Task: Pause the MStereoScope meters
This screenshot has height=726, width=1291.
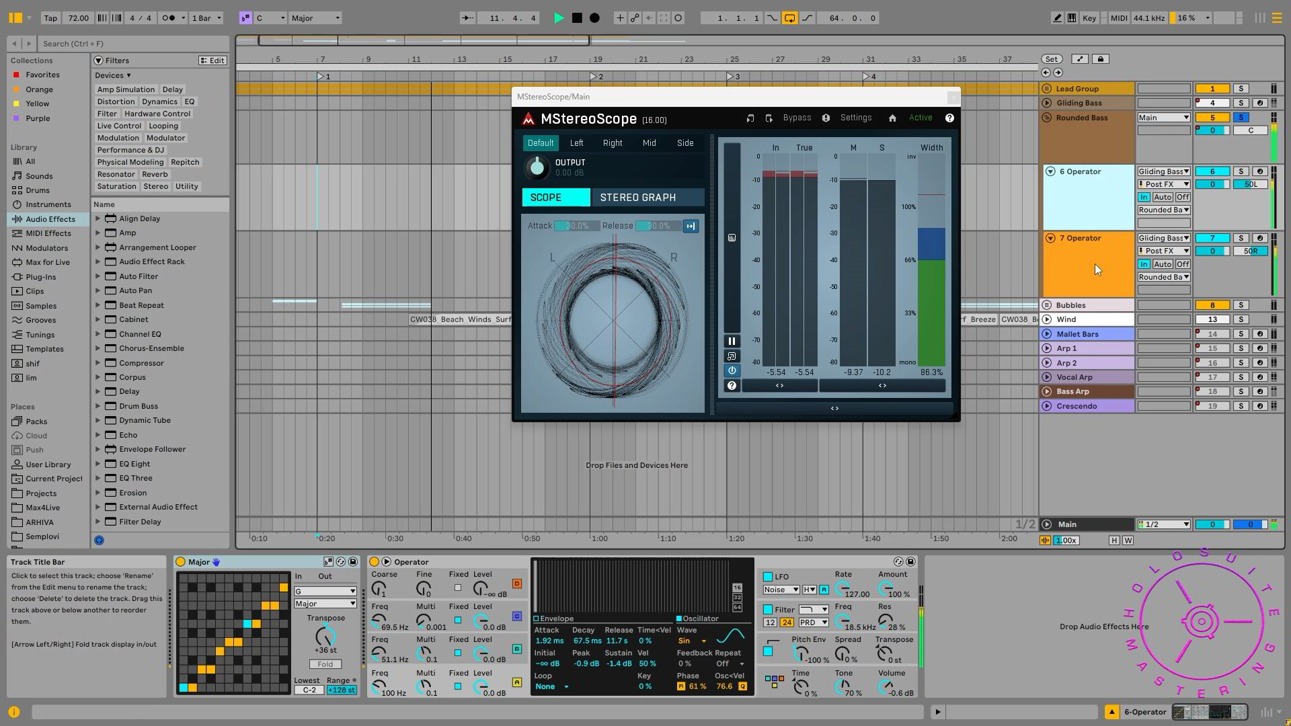Action: [x=732, y=341]
